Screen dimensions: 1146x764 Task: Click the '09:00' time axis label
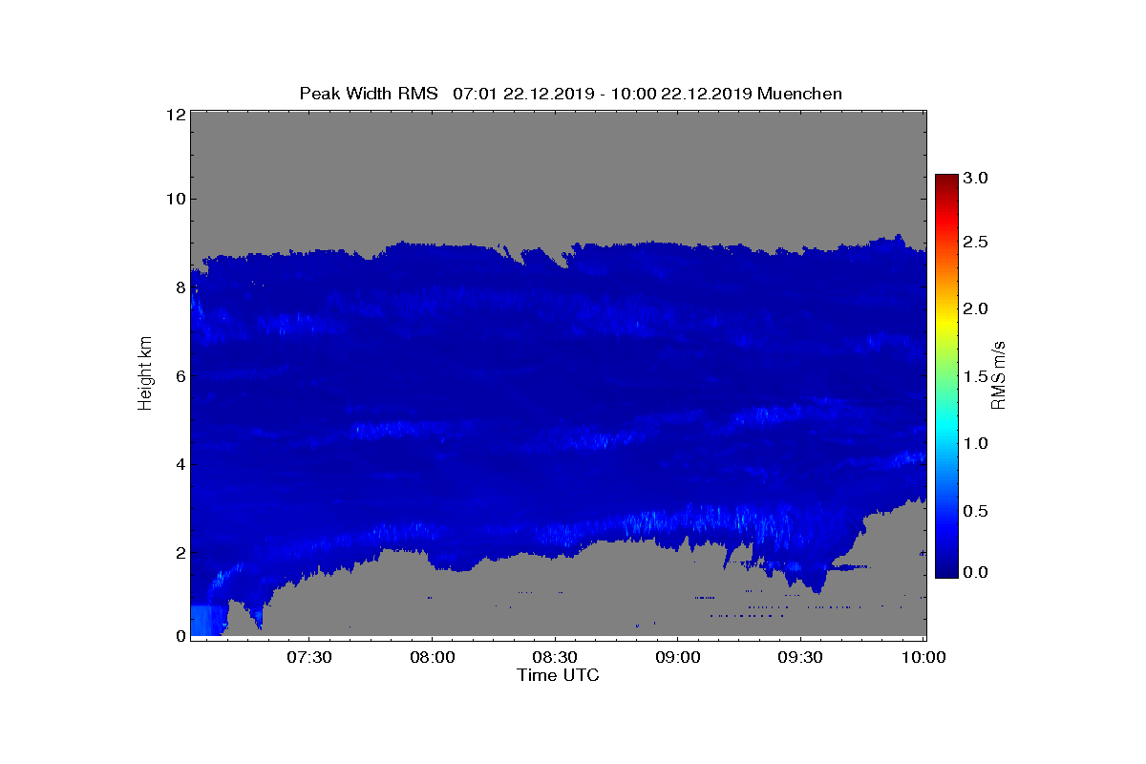coord(678,657)
